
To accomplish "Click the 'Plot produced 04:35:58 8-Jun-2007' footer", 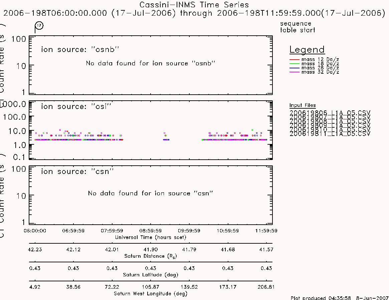I will coord(339,298).
